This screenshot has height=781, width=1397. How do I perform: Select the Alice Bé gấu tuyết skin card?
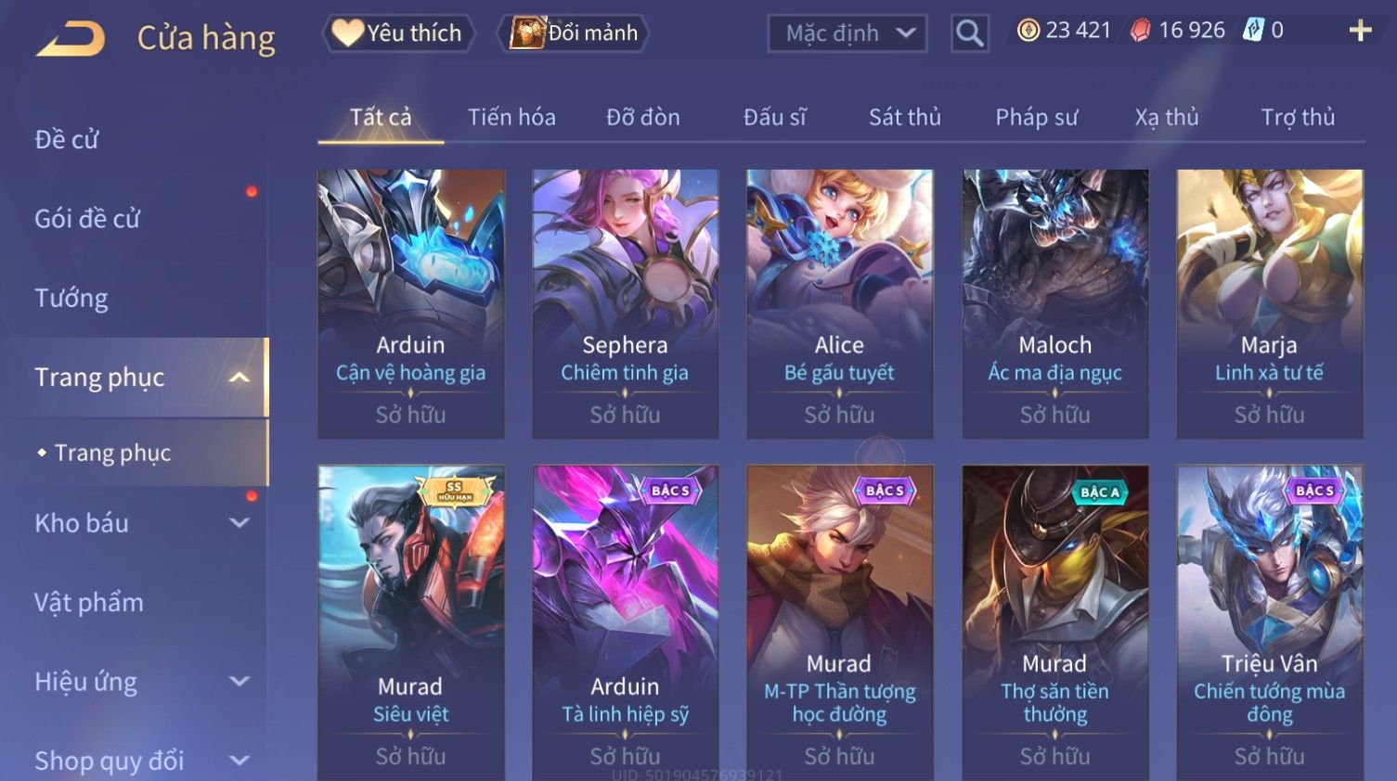(839, 303)
